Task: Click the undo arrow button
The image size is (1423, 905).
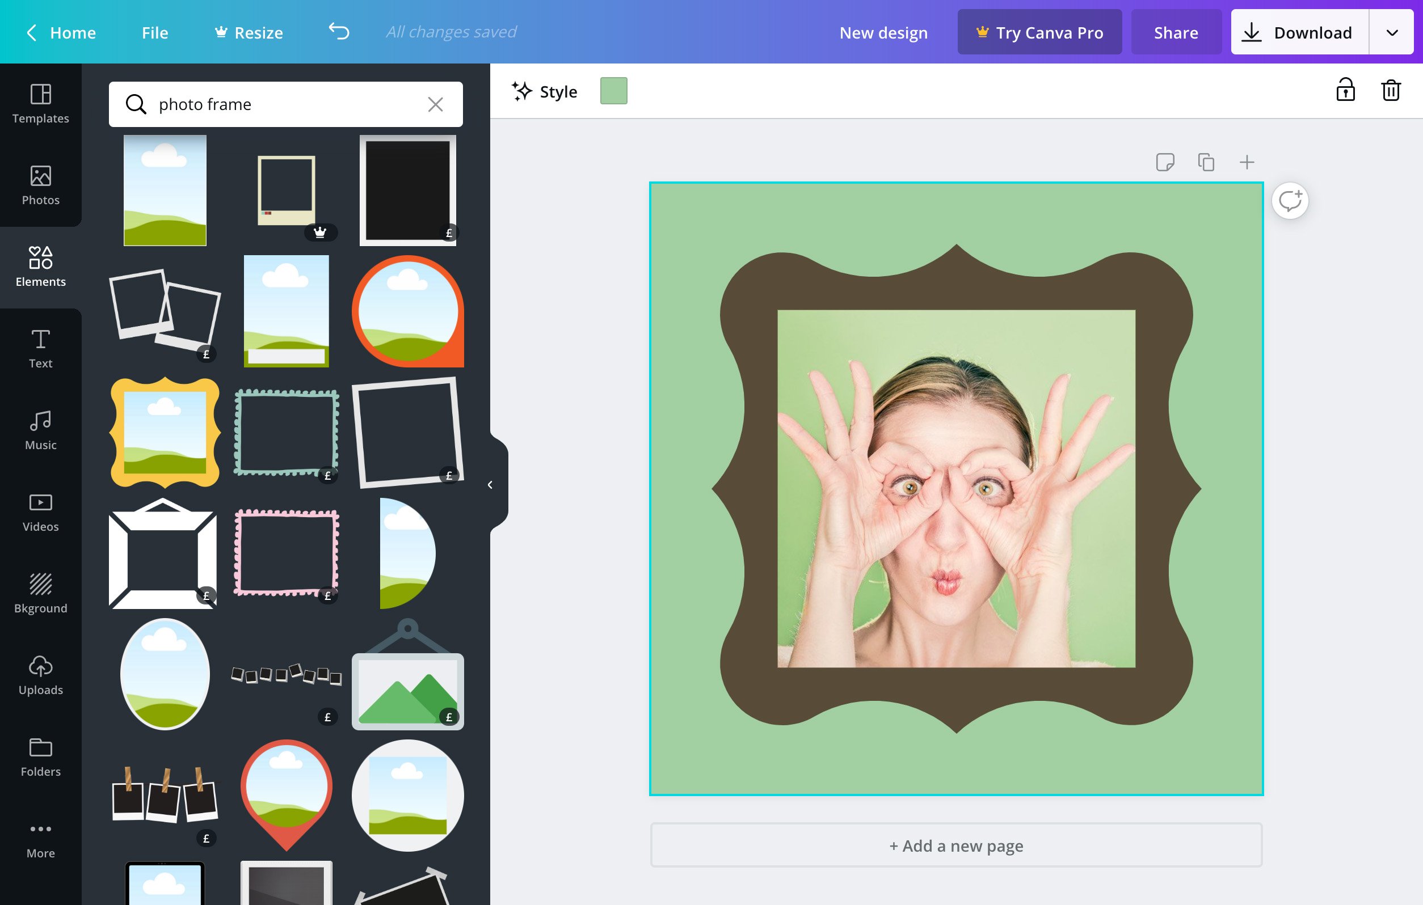Action: (338, 31)
